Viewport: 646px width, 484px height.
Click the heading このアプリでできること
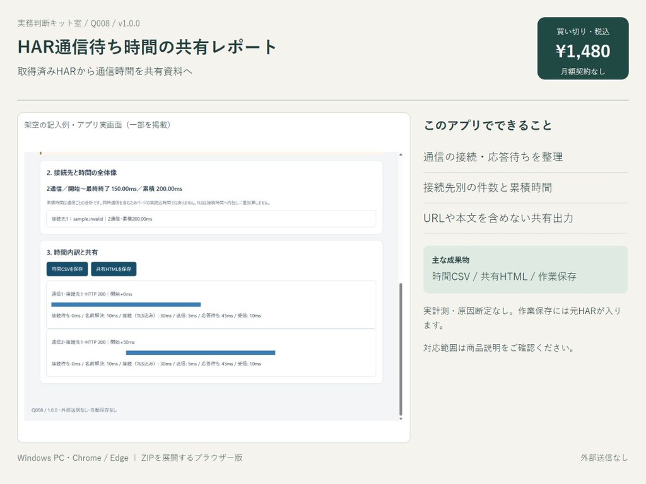[x=488, y=125]
